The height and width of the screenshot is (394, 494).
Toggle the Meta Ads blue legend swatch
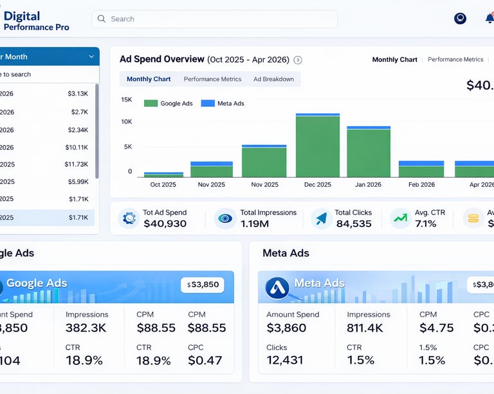[208, 104]
